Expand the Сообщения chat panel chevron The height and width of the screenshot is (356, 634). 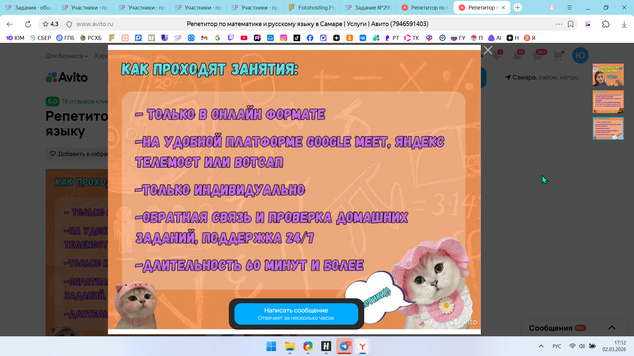tap(612, 328)
